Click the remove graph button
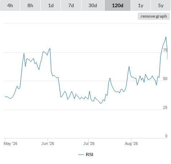Screen dimensions: 171x164 [x=154, y=16]
